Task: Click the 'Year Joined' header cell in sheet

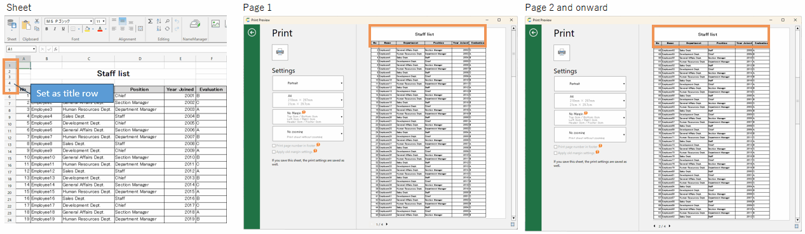Action: [179, 89]
